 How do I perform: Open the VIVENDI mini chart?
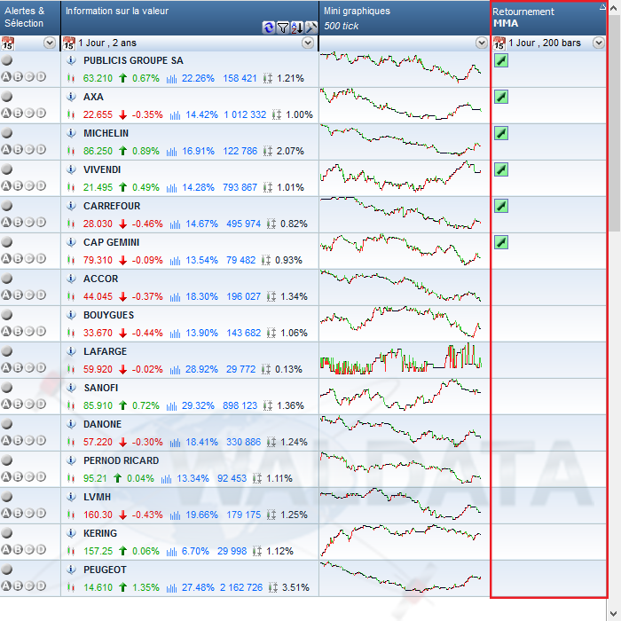[401, 177]
